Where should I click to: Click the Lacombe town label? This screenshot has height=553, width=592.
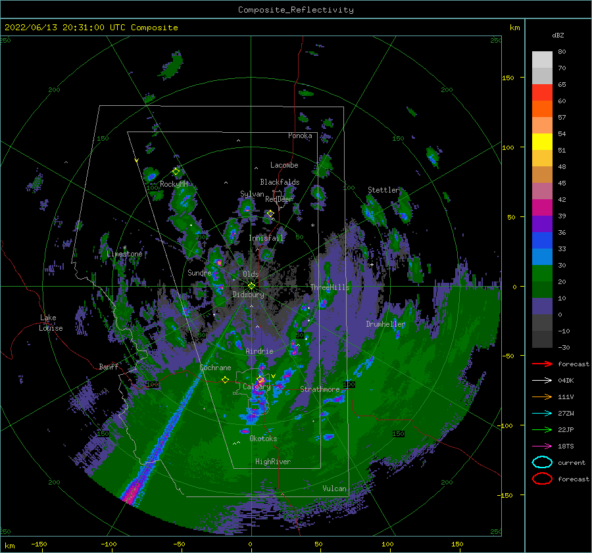284,165
